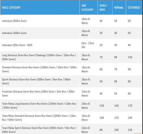Click early bird price 45 for Freshmen Distance

[x=101, y=93]
